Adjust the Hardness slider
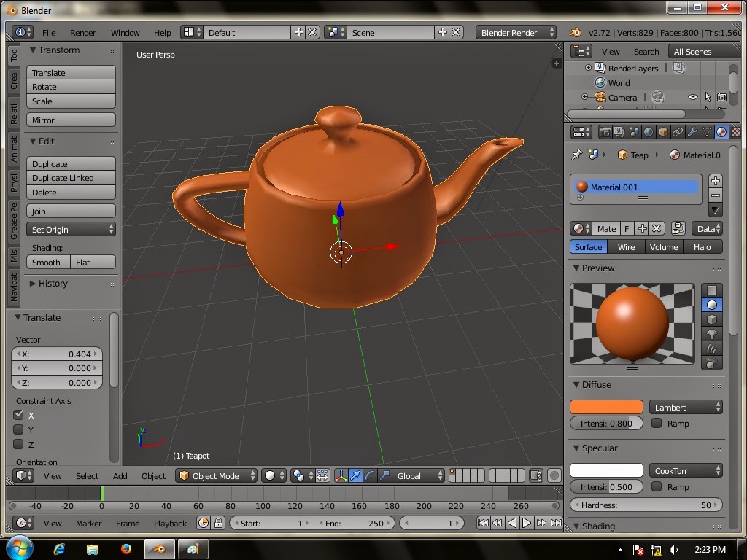The image size is (747, 560). point(646,505)
